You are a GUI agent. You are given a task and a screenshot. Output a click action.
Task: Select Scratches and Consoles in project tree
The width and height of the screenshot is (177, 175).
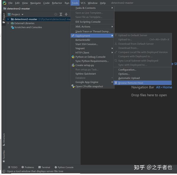[x=28, y=27]
